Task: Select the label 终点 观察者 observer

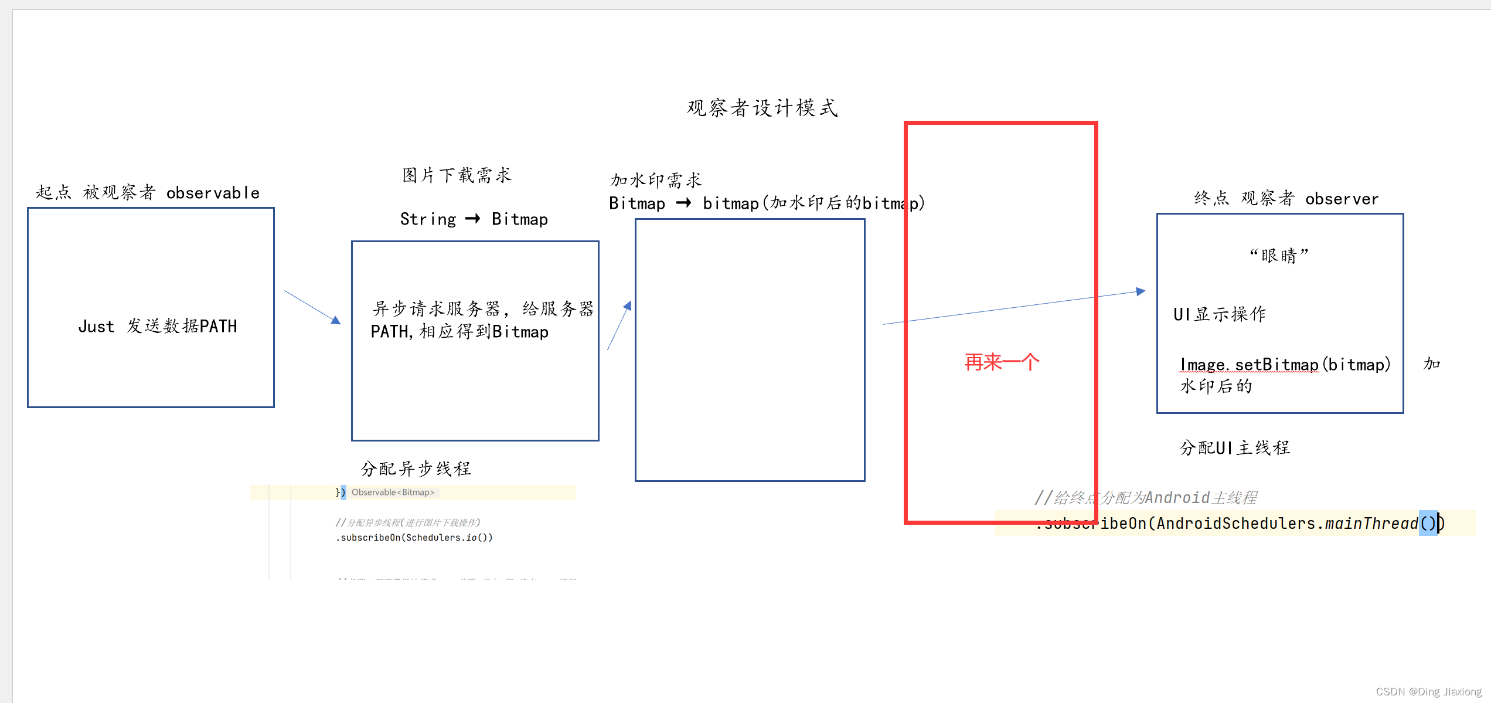Action: [1286, 198]
